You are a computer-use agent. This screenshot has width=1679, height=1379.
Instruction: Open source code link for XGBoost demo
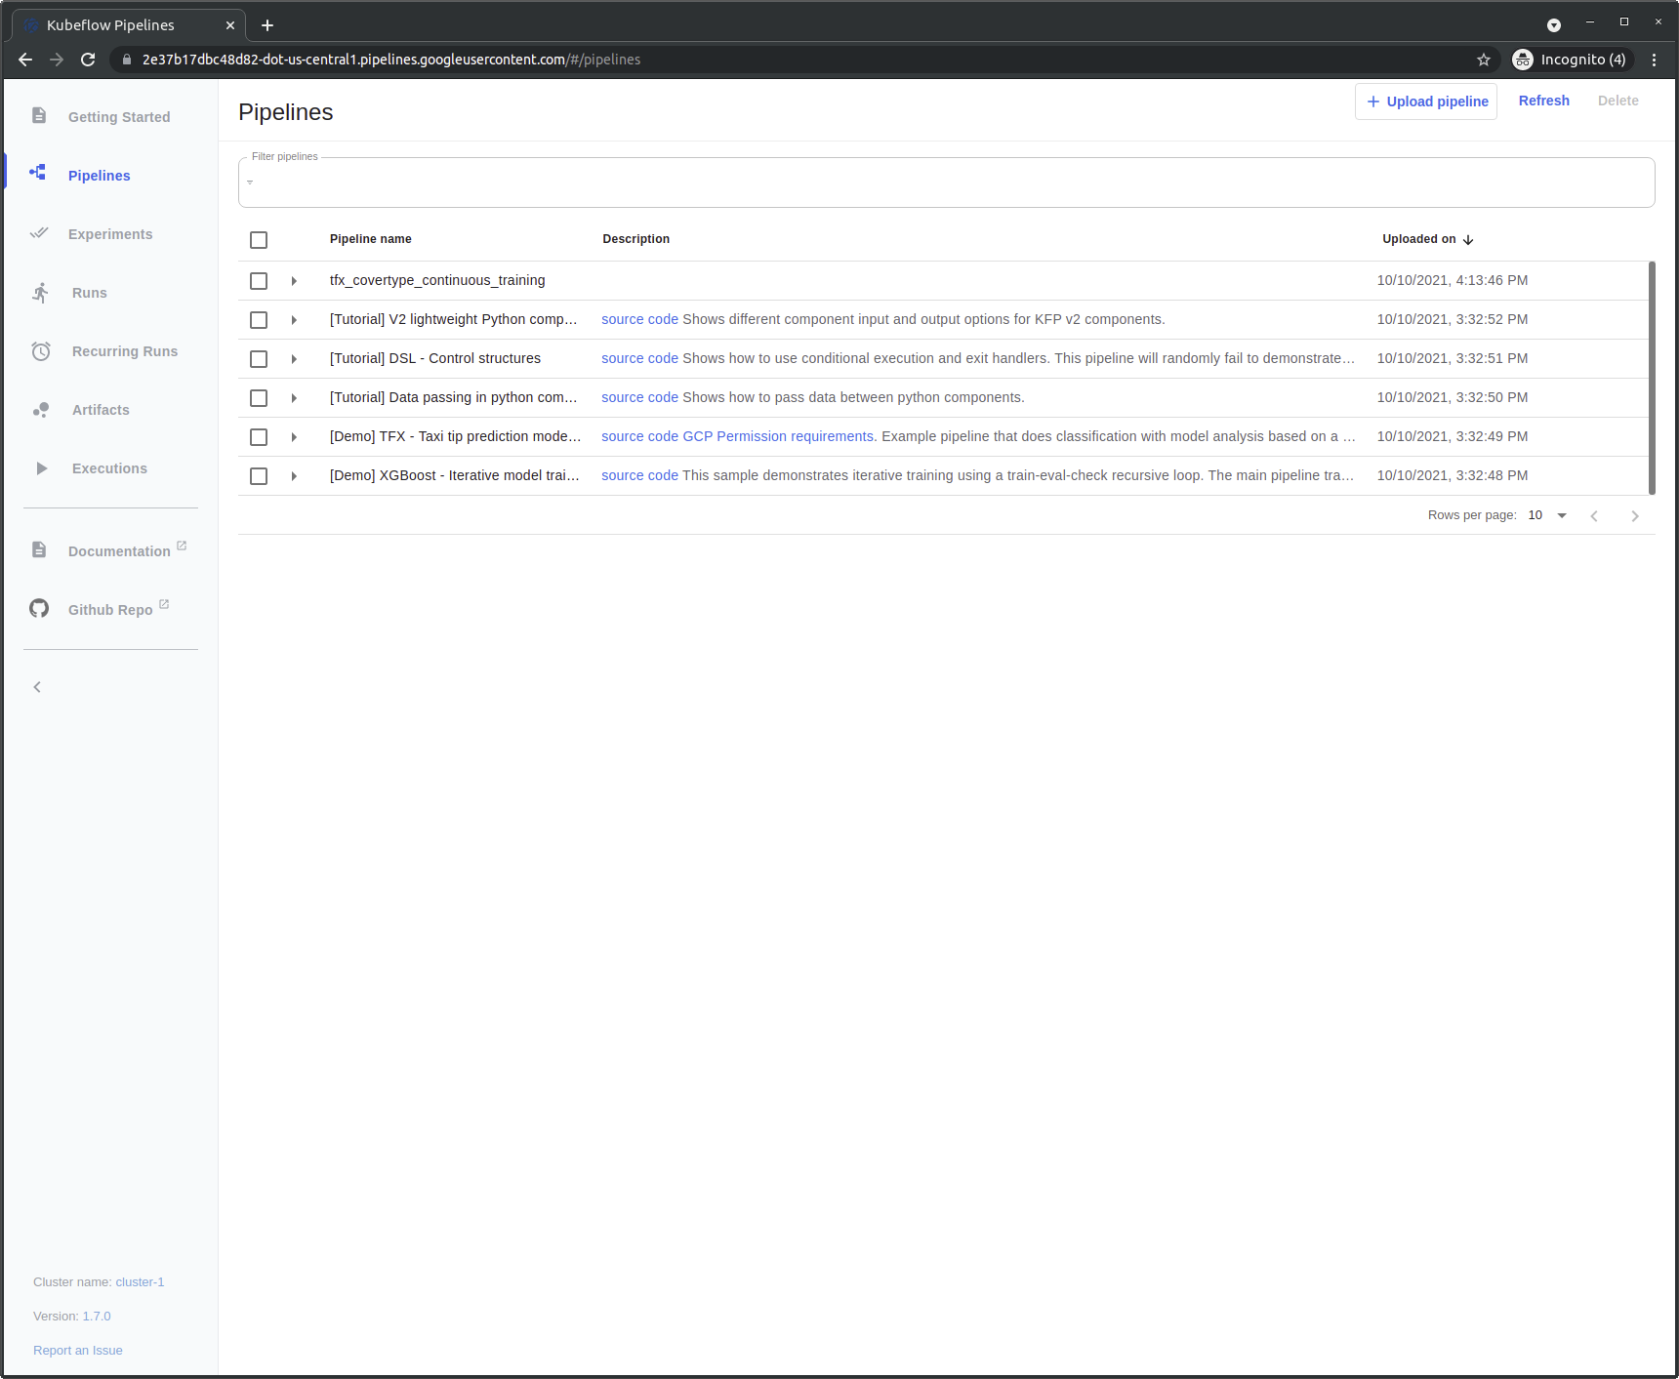click(x=639, y=475)
